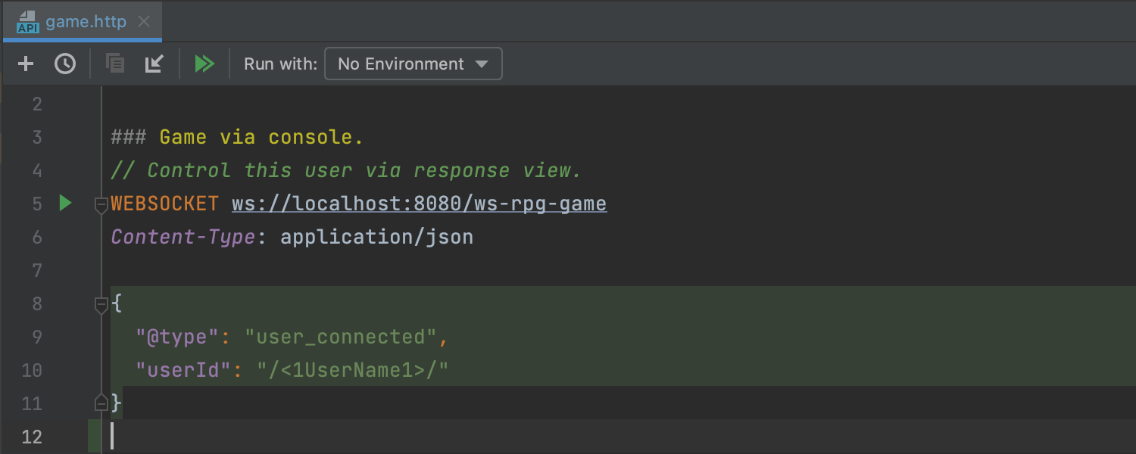
Task: Click the API file icon in tab
Action: (x=27, y=21)
